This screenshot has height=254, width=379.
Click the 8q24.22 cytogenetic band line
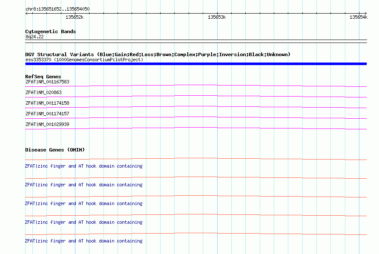tap(196, 41)
